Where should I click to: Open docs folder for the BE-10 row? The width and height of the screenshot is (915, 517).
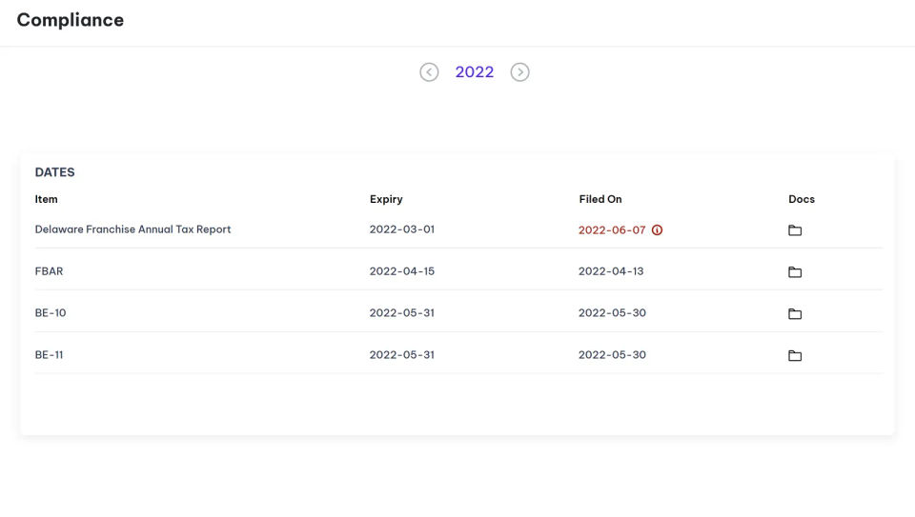795,313
